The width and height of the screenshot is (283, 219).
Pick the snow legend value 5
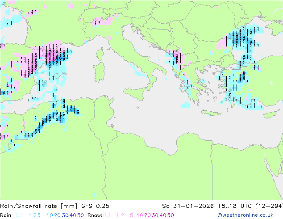pyautogui.click(x=132, y=215)
